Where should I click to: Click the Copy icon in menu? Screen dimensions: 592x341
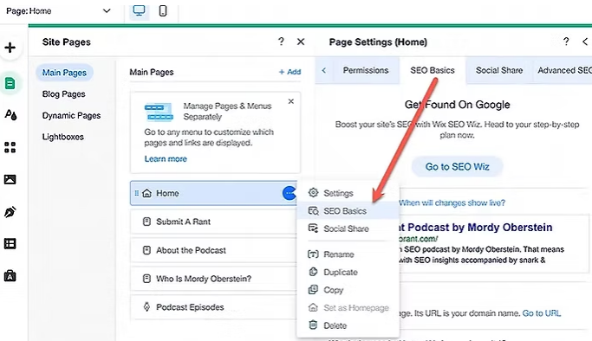tap(313, 289)
